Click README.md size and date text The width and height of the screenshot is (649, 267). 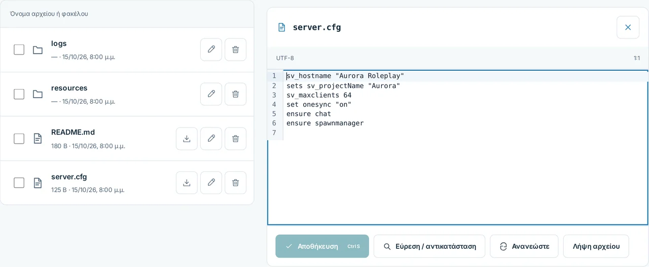click(x=88, y=146)
